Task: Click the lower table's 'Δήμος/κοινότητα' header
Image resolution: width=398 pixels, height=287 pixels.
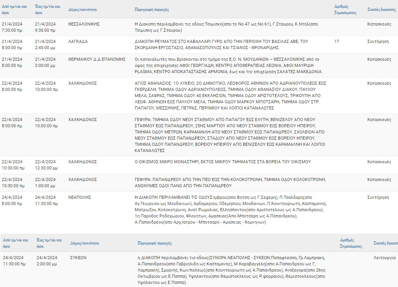Action: [84, 243]
